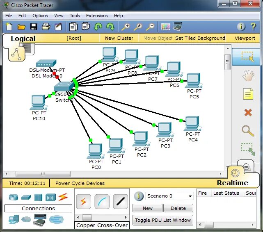The width and height of the screenshot is (263, 232).
Task: Click the workspace vertical scrollbar thumb
Action: 227,62
